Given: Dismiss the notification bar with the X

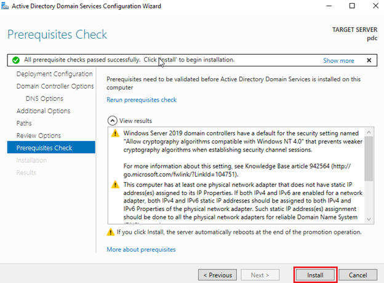Looking at the screenshot, I should [x=369, y=60].
